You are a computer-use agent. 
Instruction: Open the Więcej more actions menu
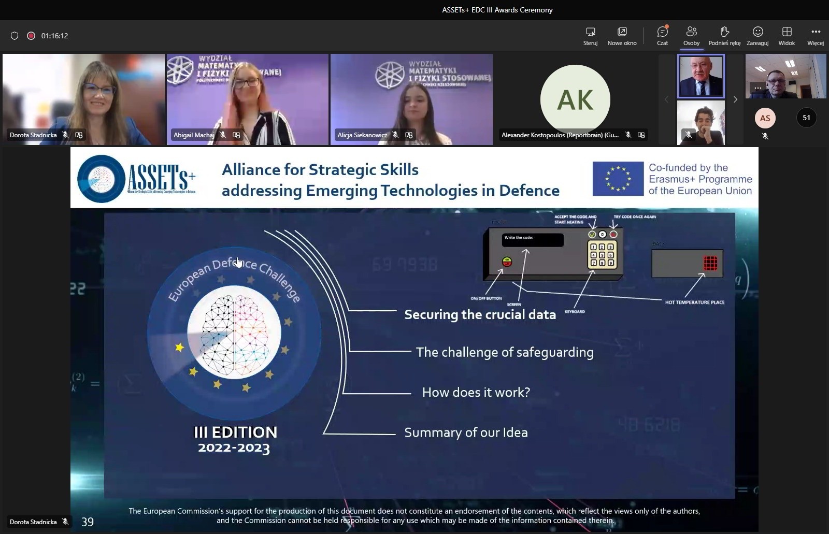point(815,35)
